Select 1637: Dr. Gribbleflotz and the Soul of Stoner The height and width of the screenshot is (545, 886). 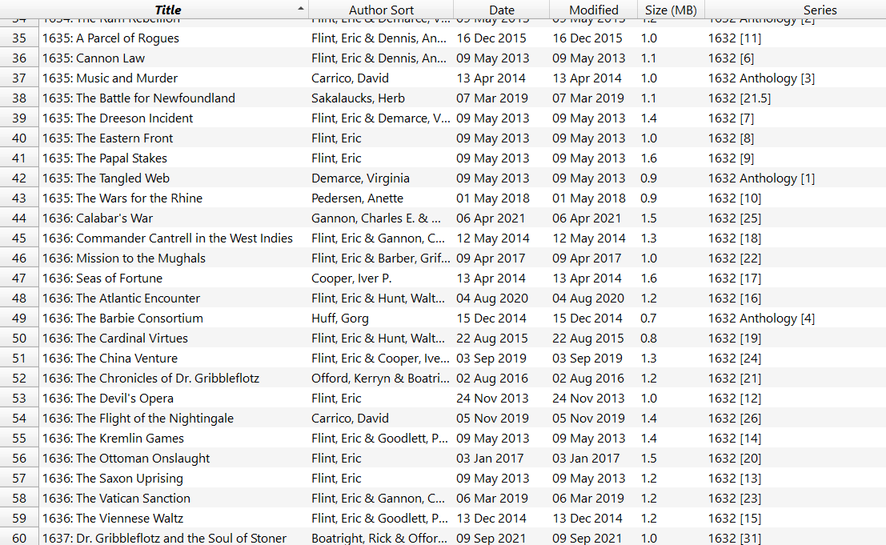(164, 539)
